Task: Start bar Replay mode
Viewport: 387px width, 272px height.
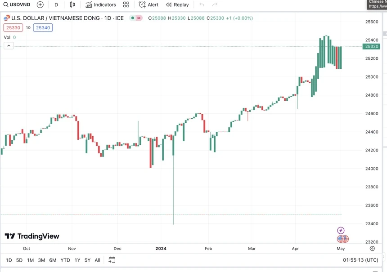Action: pos(177,4)
